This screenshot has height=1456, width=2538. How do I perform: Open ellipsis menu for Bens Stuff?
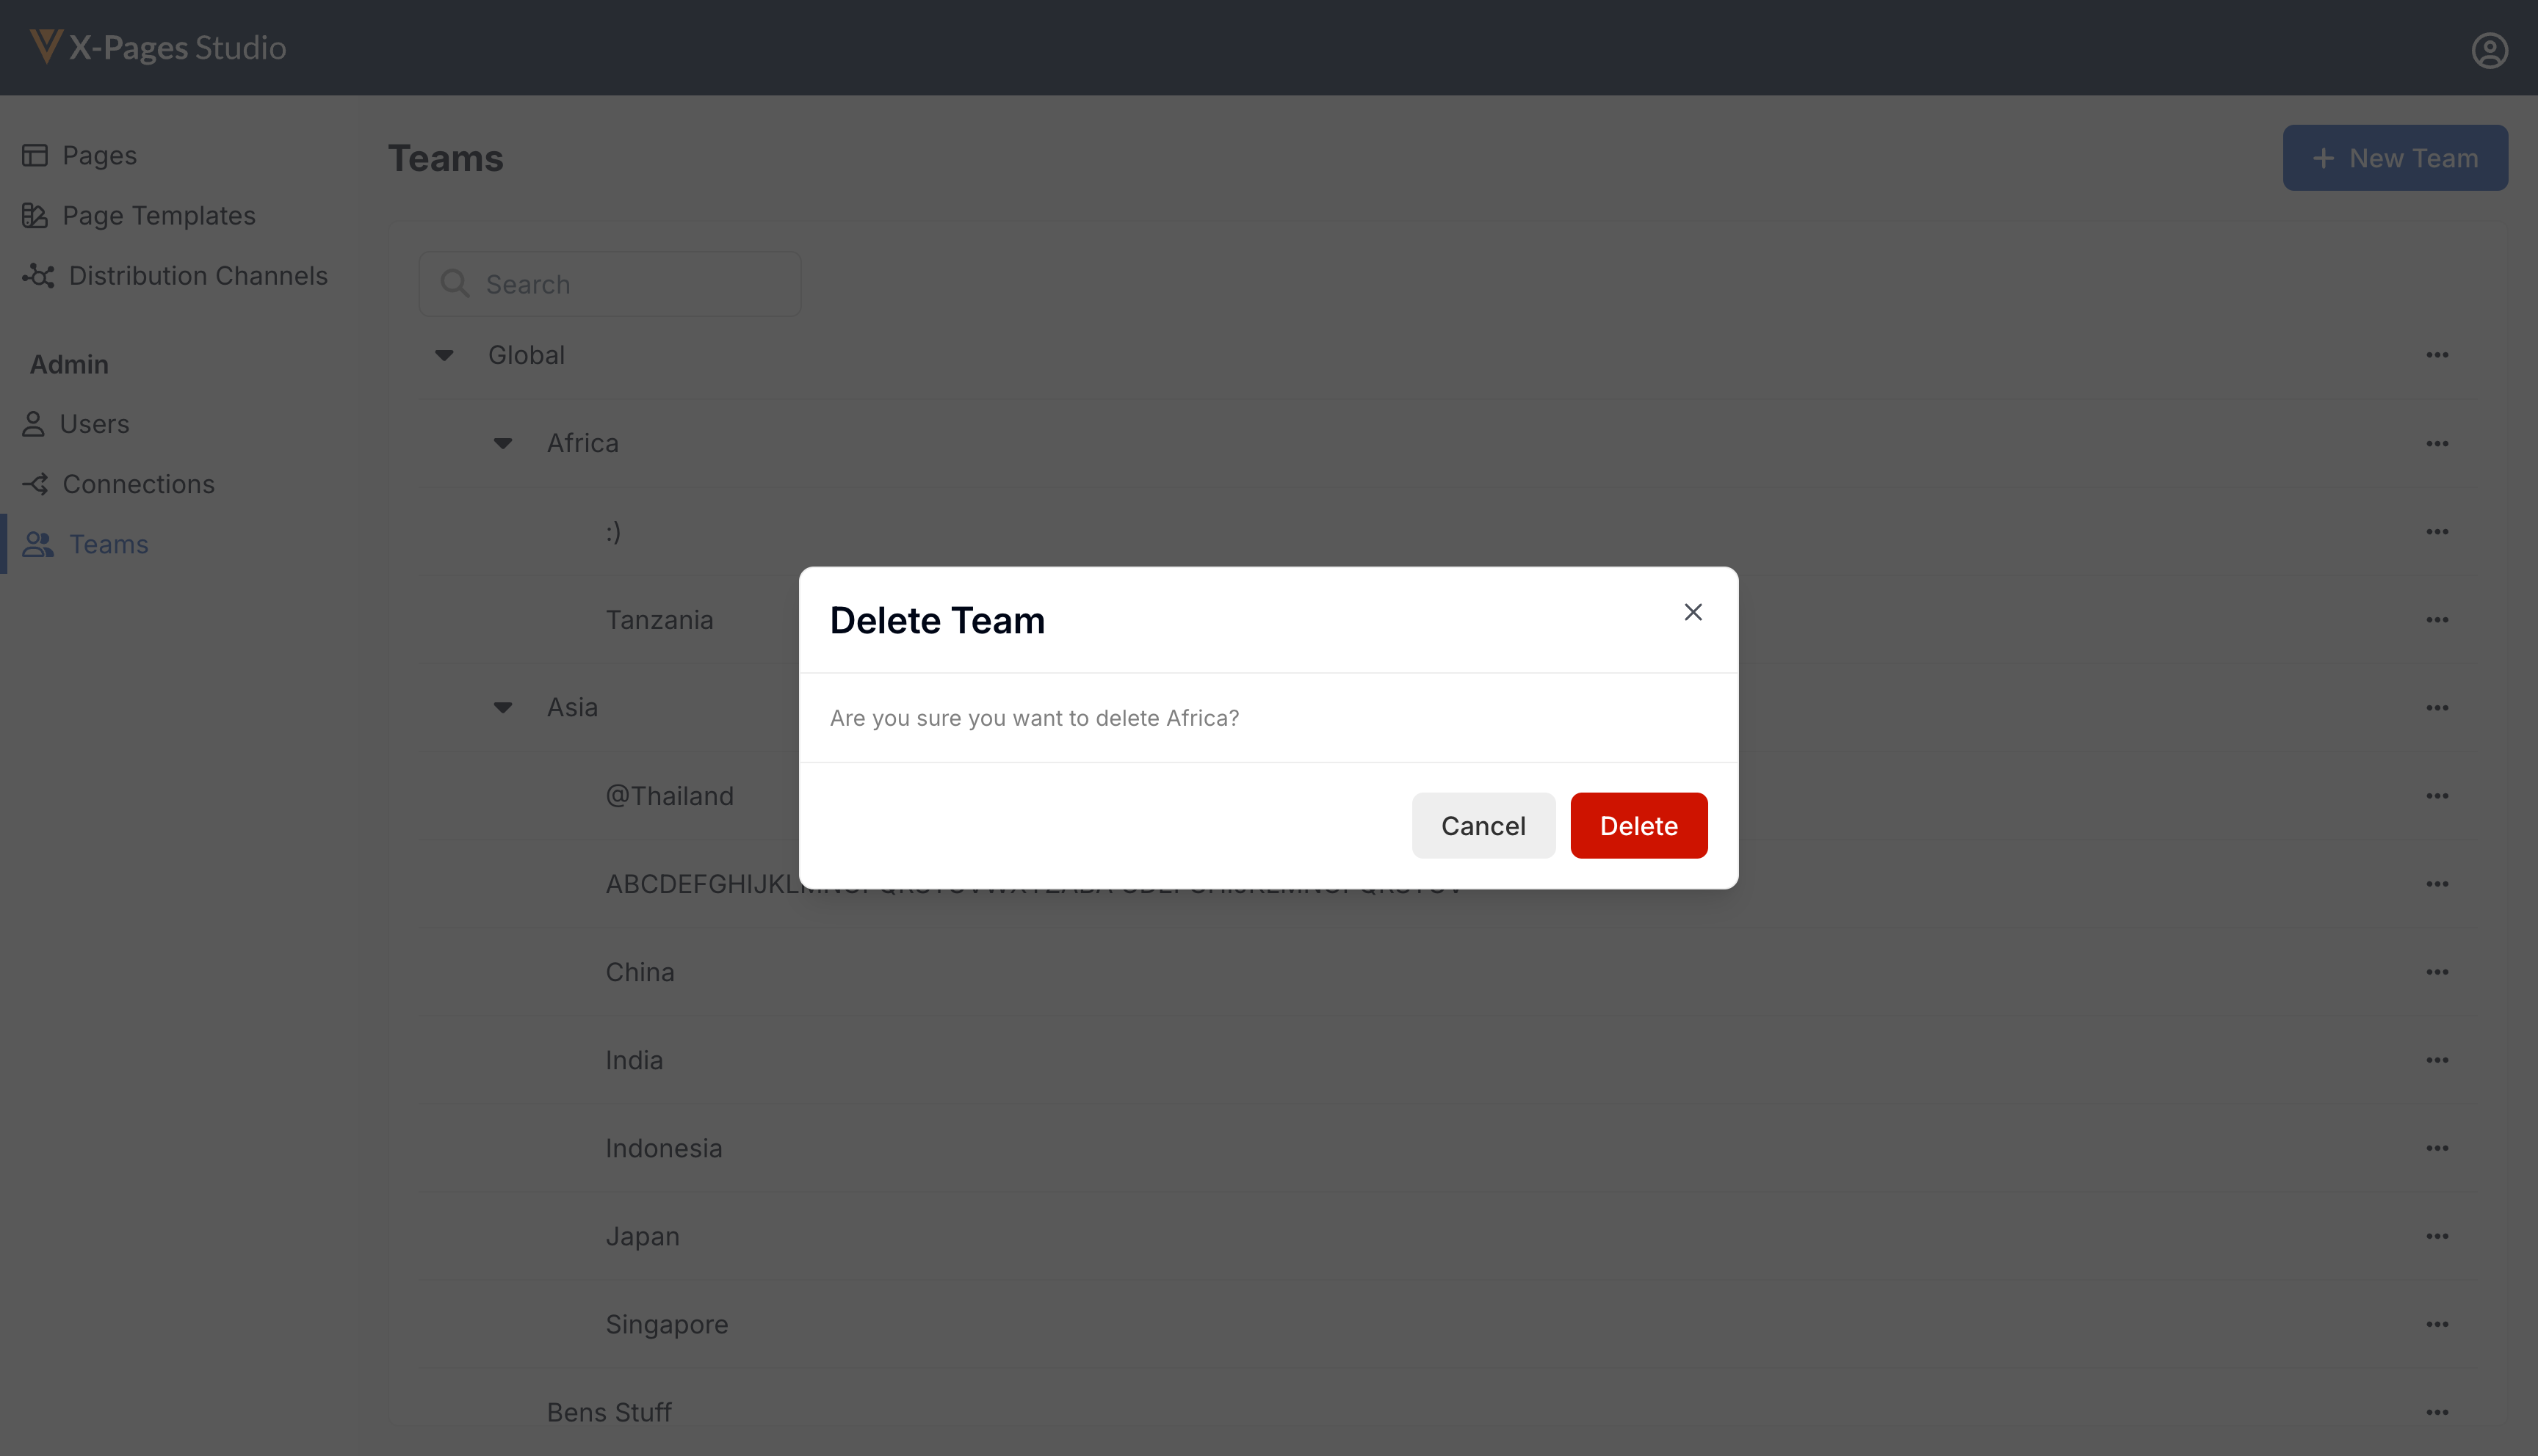2437,1412
